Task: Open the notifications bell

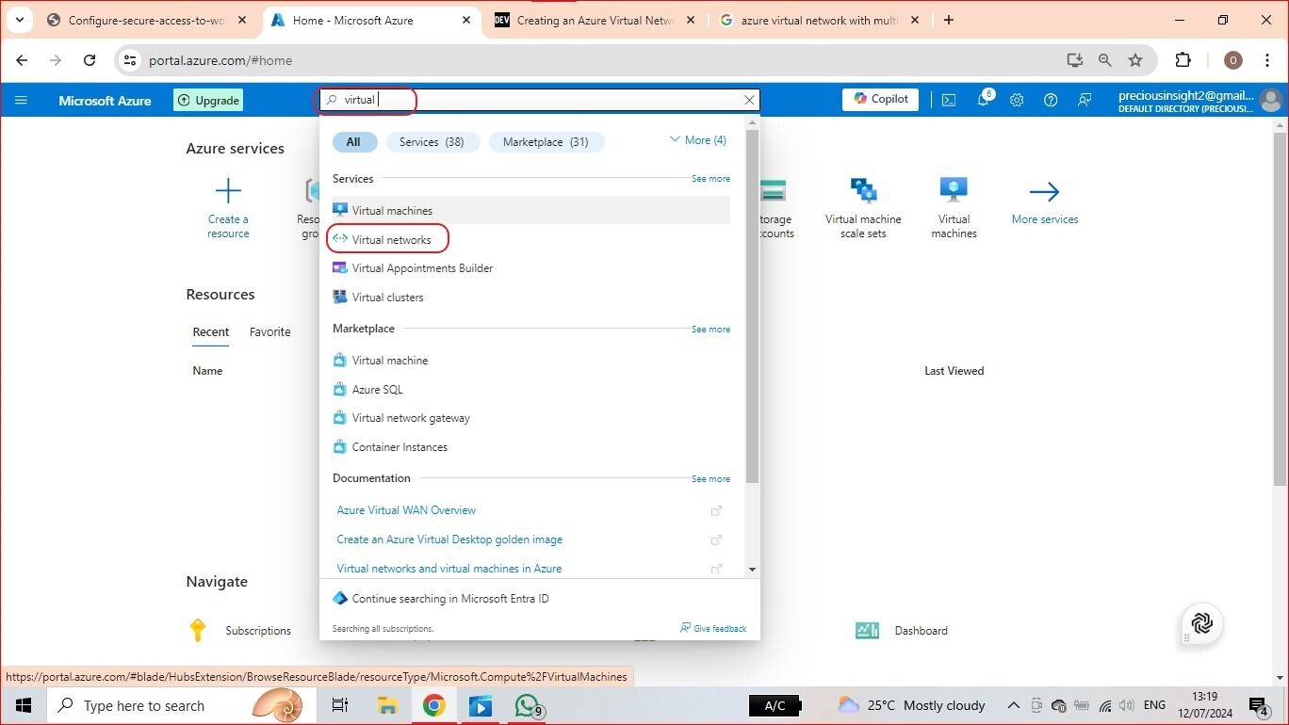Action: click(x=983, y=100)
